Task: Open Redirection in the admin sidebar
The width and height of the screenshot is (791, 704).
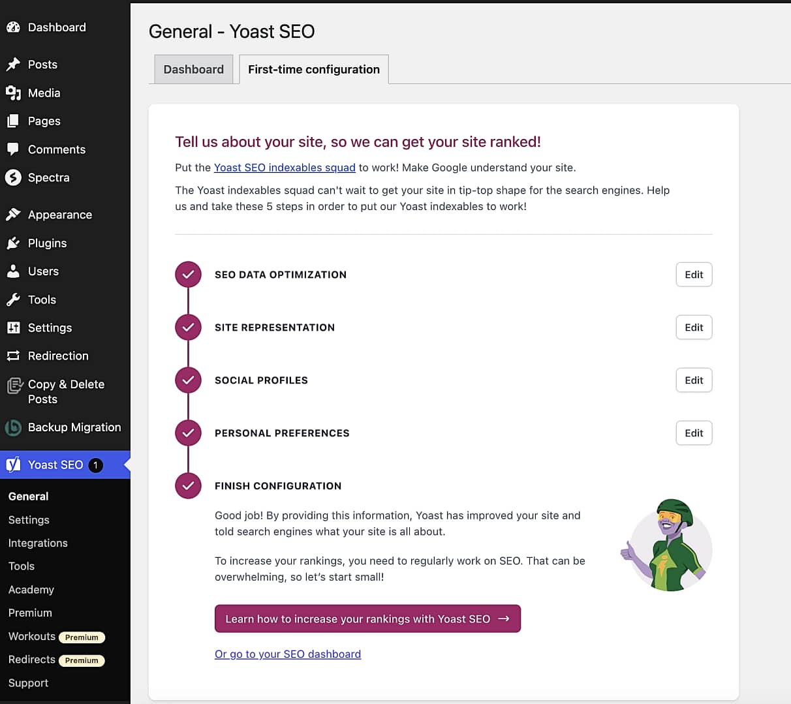Action: tap(58, 356)
